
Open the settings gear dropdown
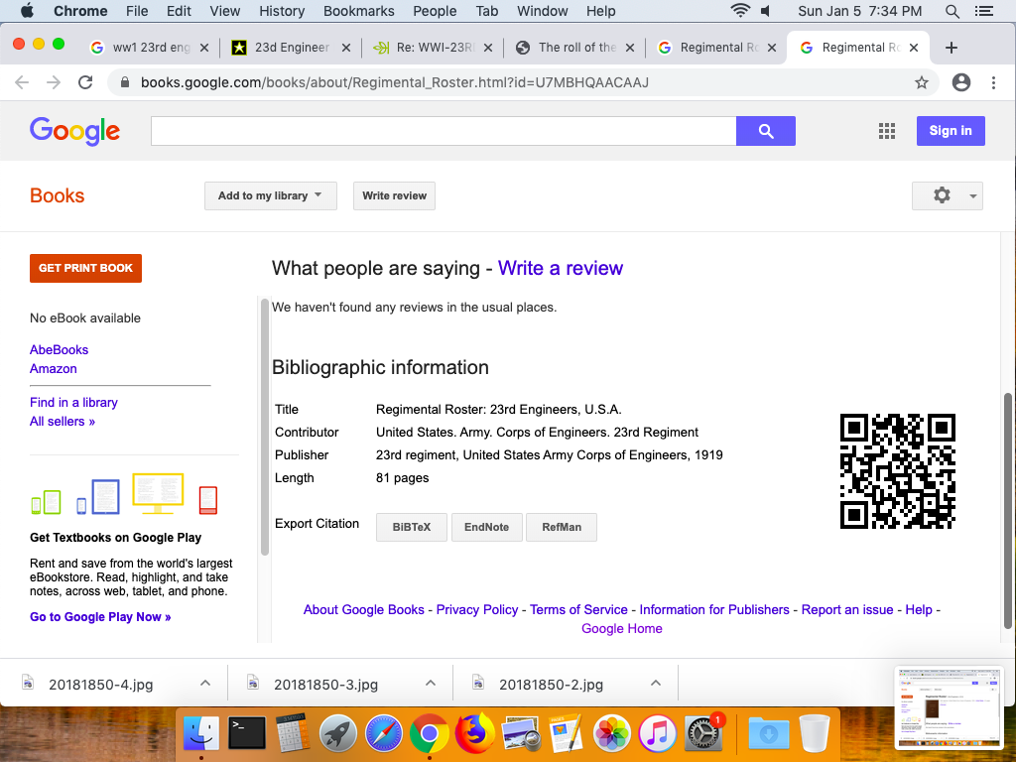point(947,195)
